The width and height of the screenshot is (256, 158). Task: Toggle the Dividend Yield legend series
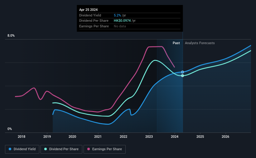(x=22, y=149)
